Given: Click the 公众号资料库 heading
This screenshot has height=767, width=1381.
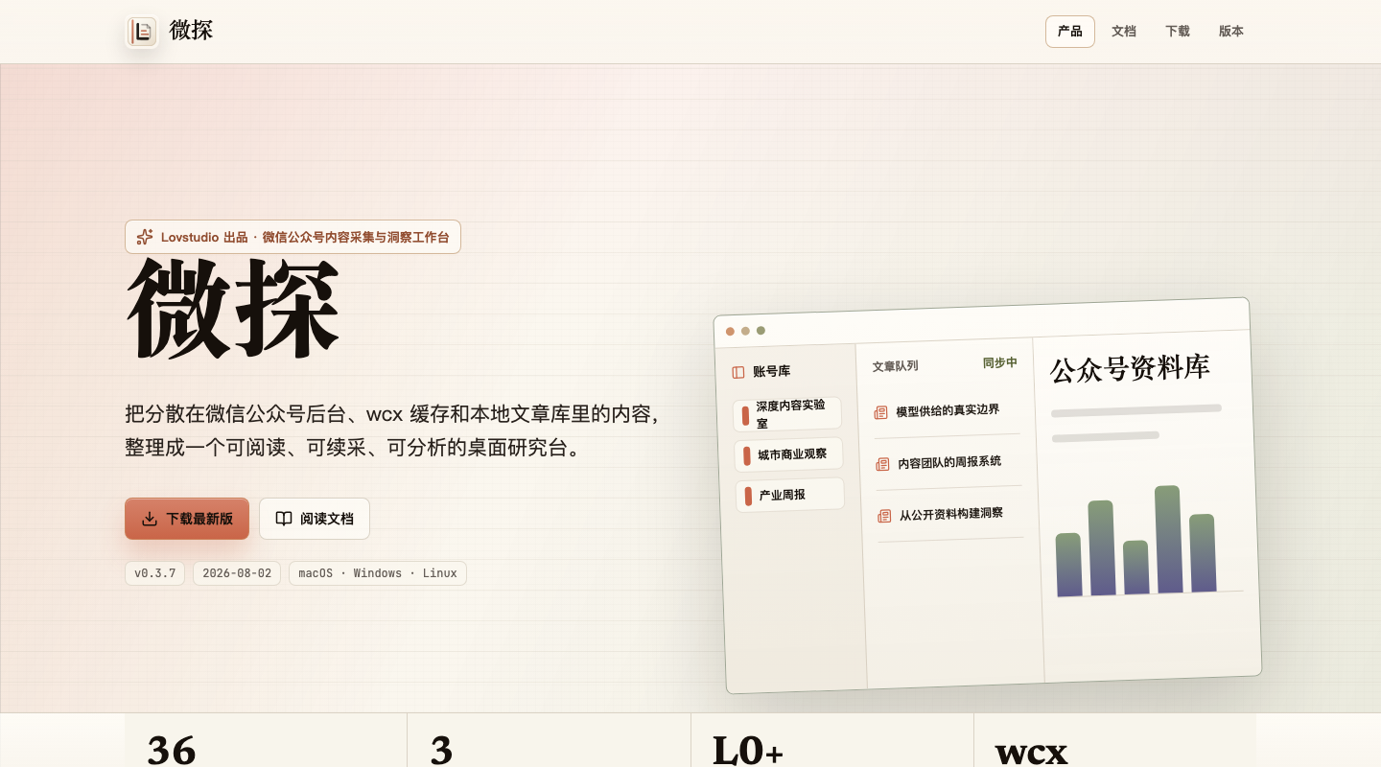Looking at the screenshot, I should [1130, 368].
